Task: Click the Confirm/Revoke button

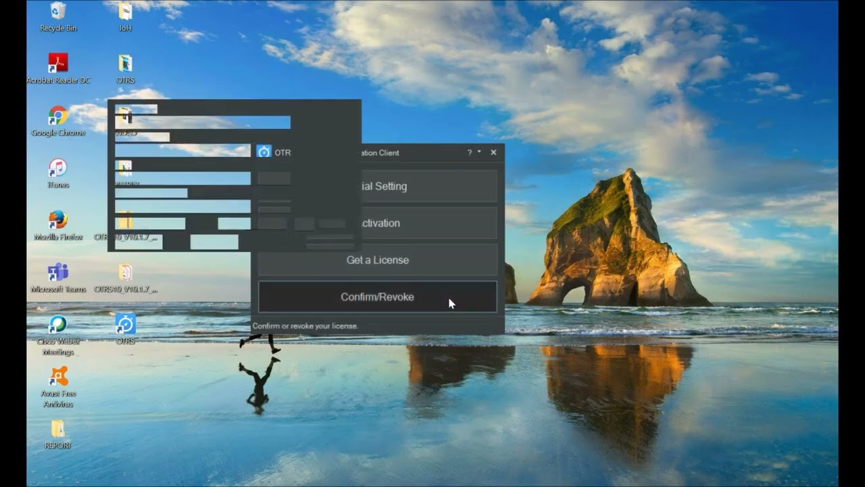Action: click(378, 297)
